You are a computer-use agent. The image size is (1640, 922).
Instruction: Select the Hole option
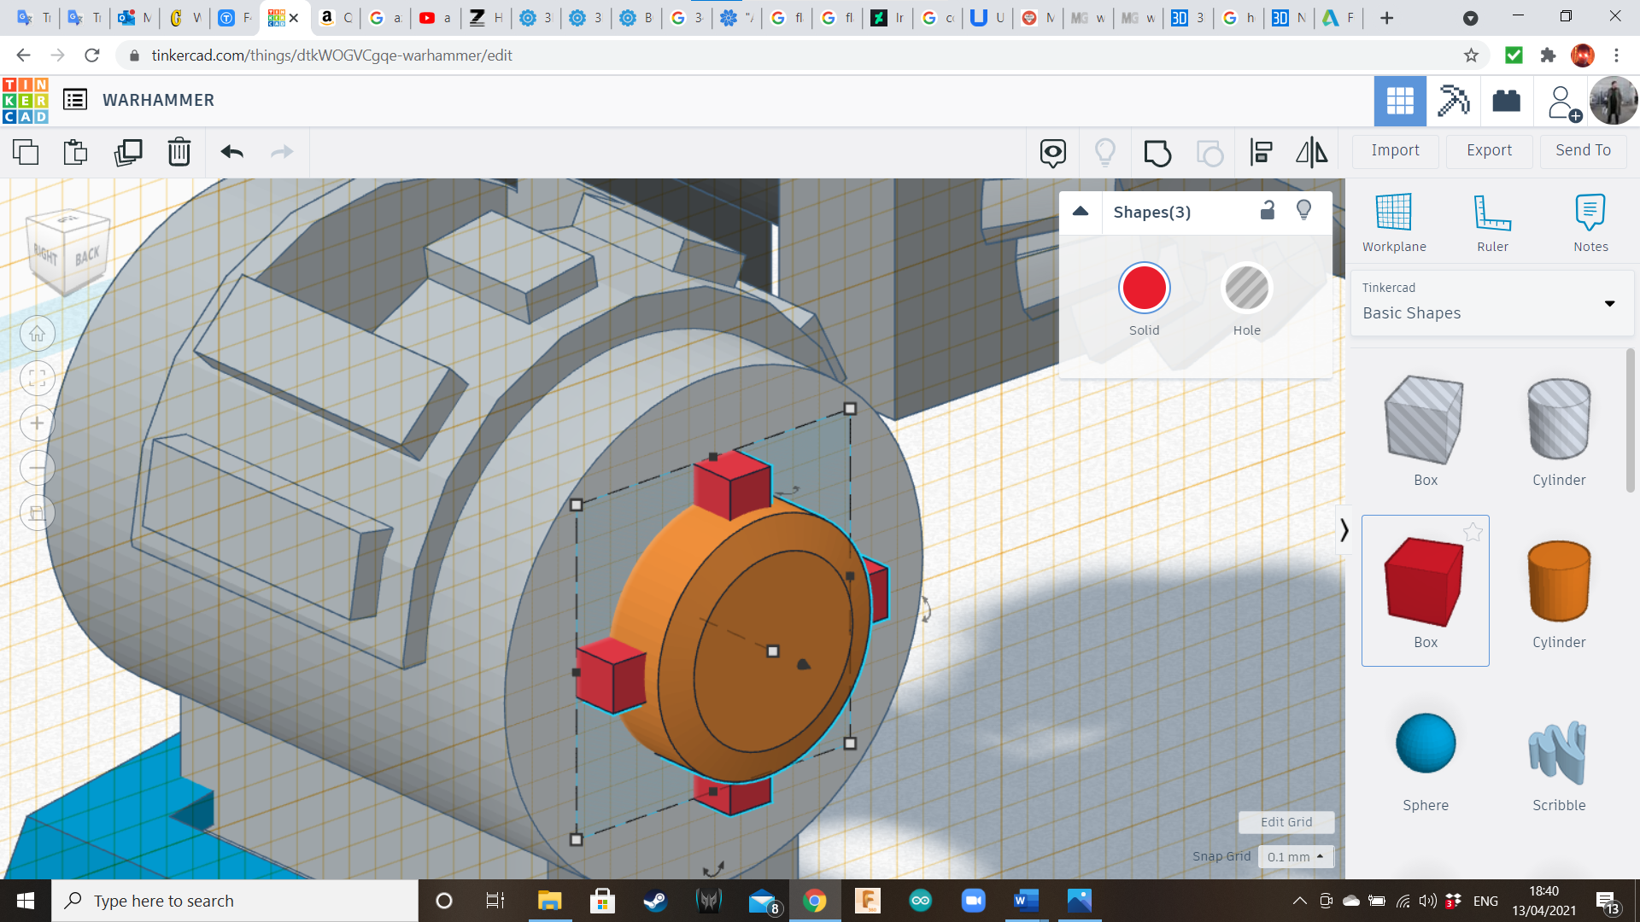coord(1246,289)
